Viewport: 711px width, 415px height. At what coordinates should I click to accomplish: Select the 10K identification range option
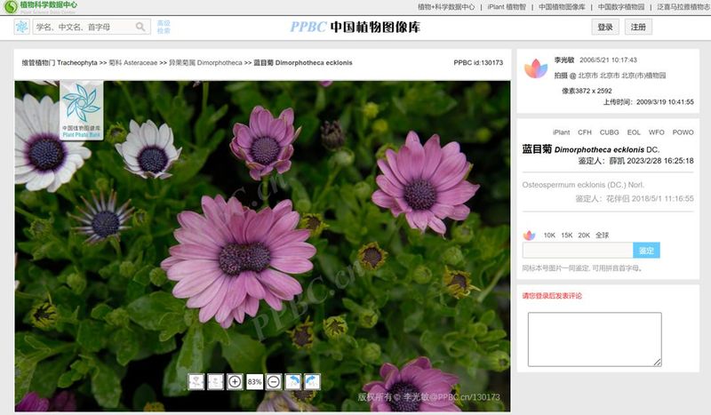pyautogui.click(x=549, y=235)
